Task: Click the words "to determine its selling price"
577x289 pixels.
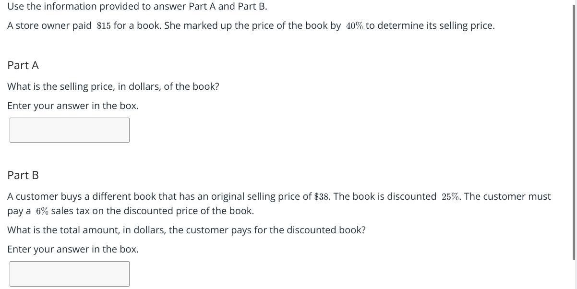Action: coord(429,26)
